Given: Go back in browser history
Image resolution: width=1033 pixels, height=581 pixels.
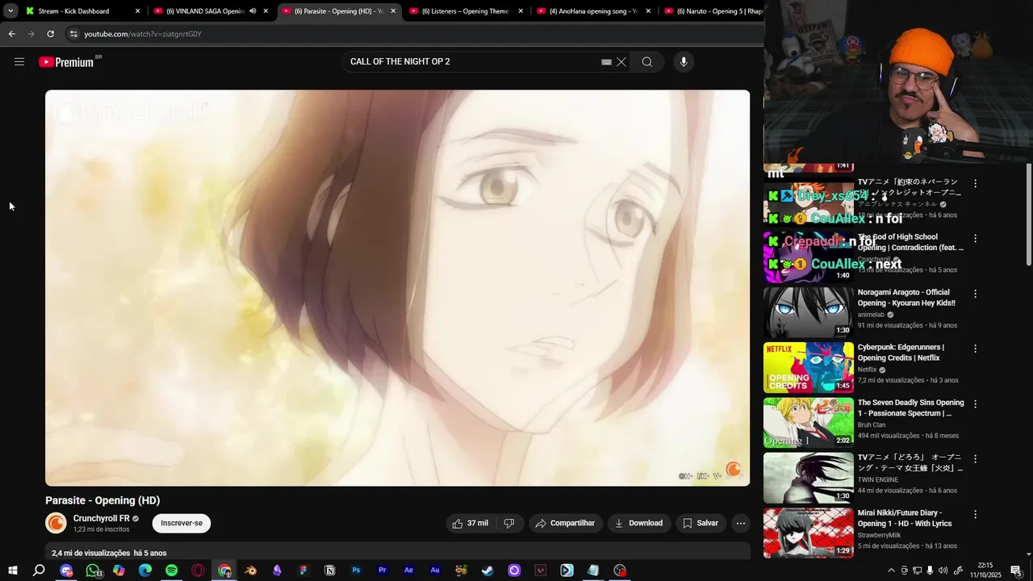Looking at the screenshot, I should point(11,34).
